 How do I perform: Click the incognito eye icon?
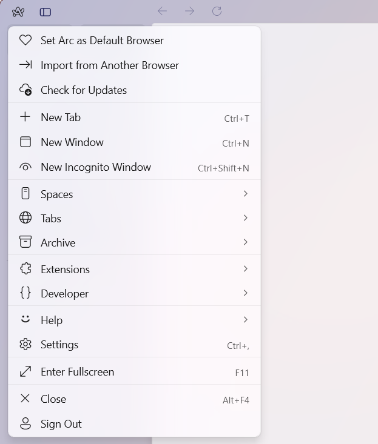[25, 167]
